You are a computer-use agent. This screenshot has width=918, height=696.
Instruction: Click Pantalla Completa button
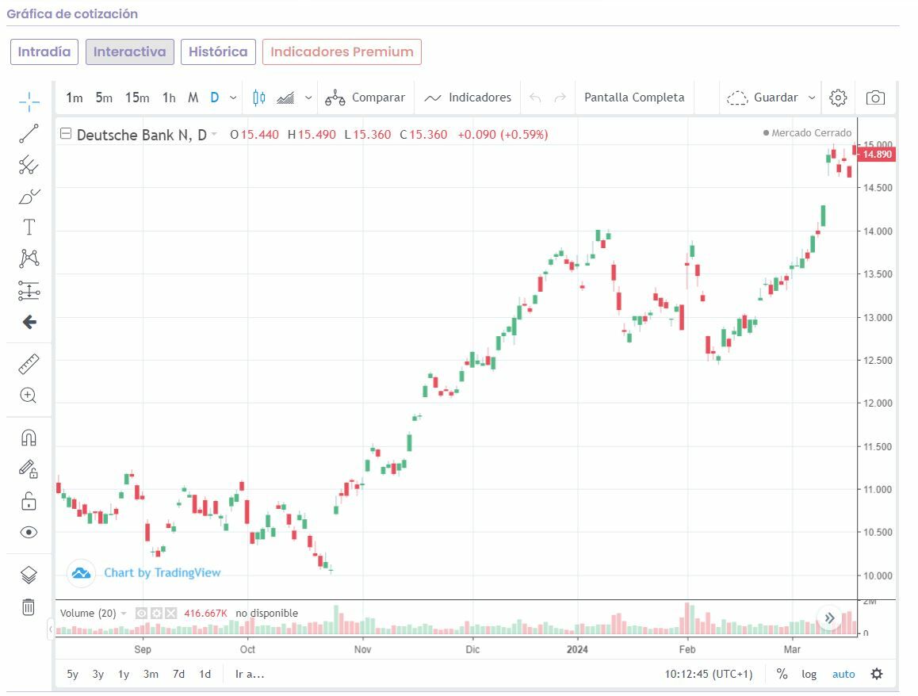point(634,98)
